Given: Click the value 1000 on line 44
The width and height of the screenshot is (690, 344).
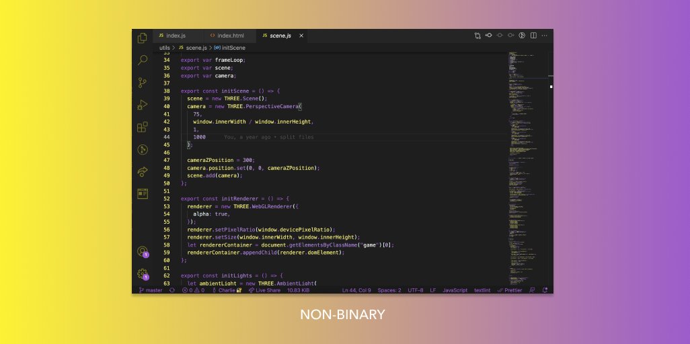Looking at the screenshot, I should pyautogui.click(x=199, y=137).
